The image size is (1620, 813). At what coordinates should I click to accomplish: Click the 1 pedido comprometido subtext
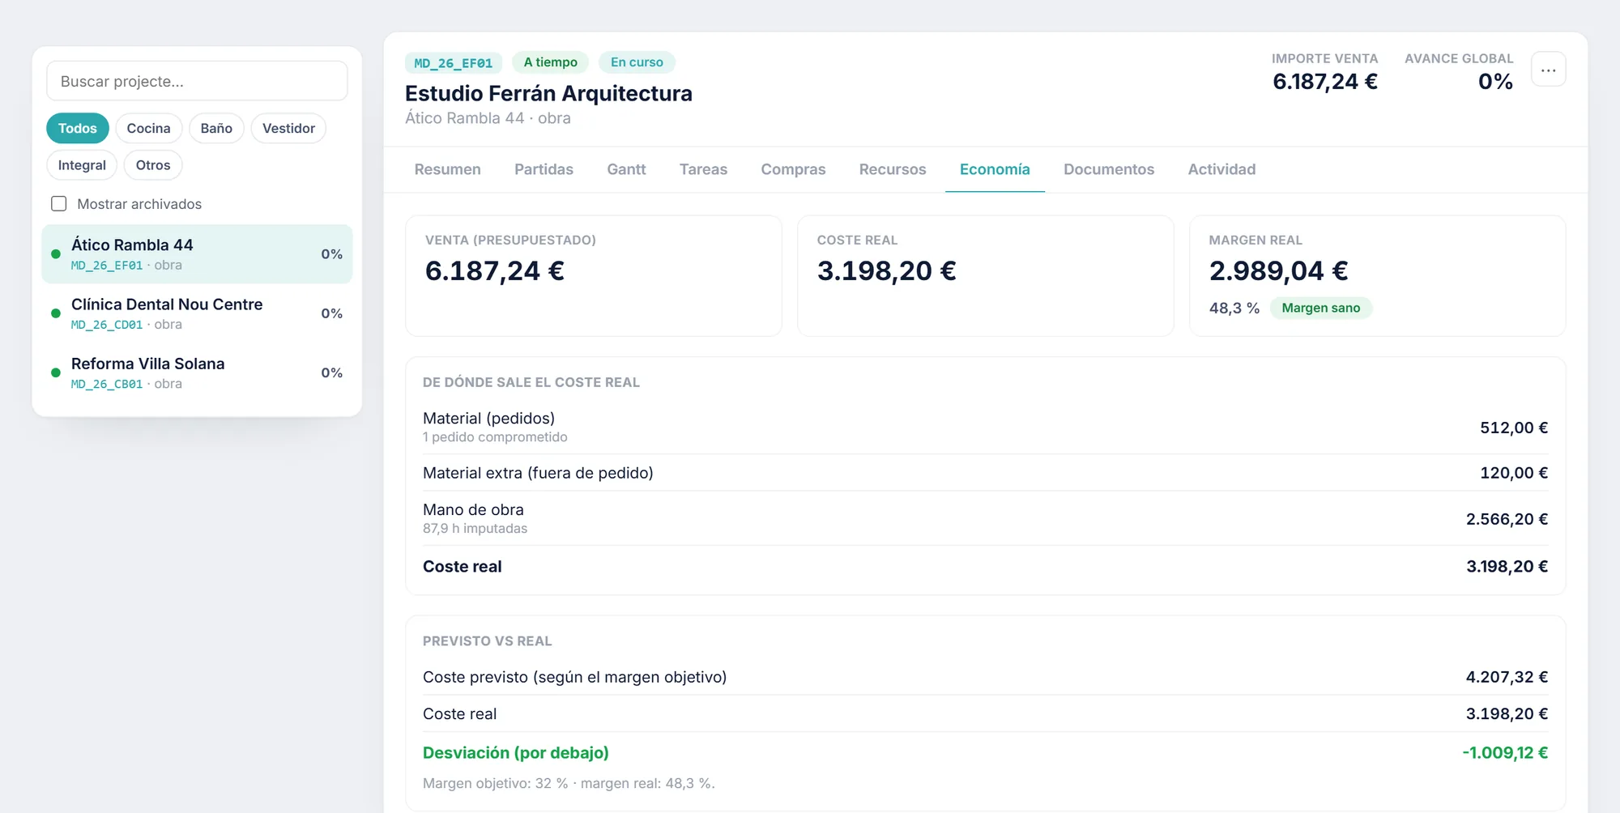(495, 437)
